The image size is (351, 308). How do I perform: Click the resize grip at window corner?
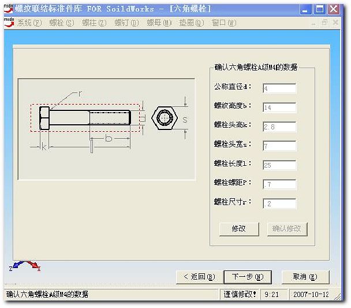[x=337, y=296]
